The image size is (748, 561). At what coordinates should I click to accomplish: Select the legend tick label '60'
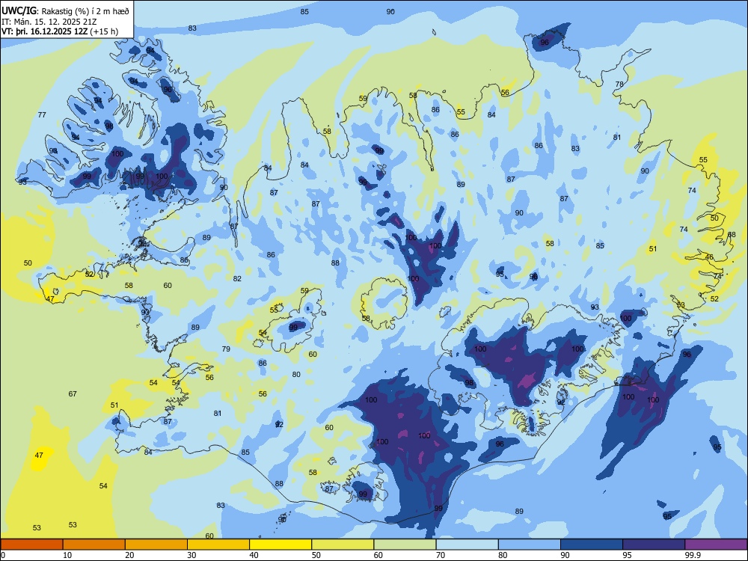(378, 555)
